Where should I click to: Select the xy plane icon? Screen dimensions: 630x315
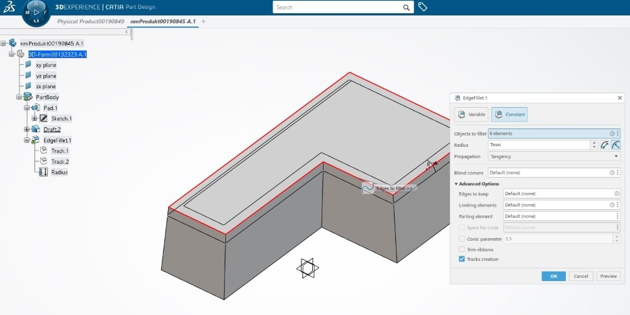pos(28,64)
